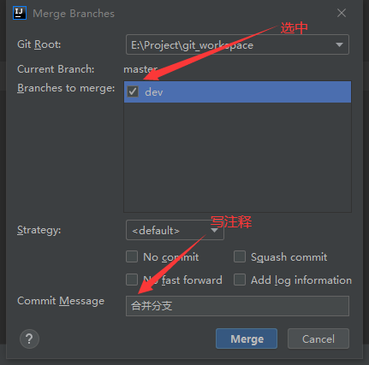
Task: Click the Cancel button
Action: 318,339
